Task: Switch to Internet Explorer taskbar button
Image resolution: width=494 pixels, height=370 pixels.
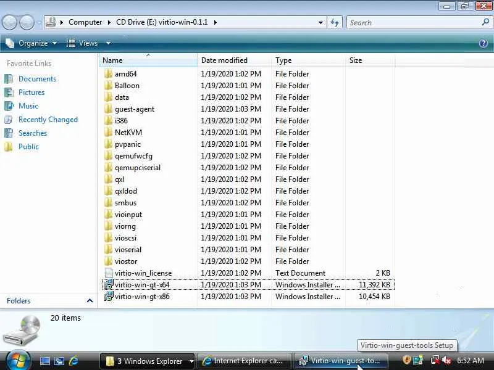Action: pos(244,361)
